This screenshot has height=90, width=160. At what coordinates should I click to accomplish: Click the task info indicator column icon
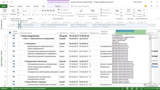click(x=10, y=32)
